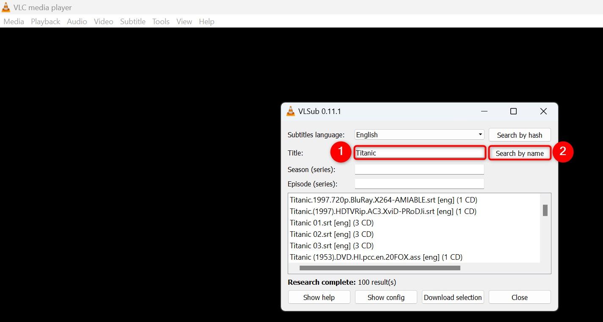This screenshot has height=322, width=603.
Task: Focus the Season (series) input field
Action: (419, 169)
